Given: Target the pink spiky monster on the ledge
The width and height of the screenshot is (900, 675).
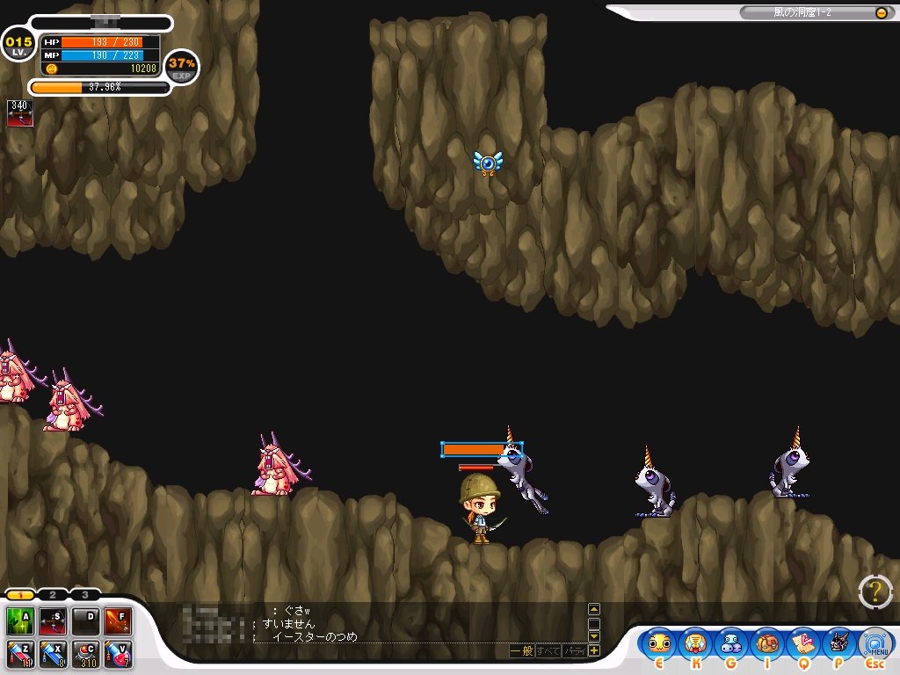Looking at the screenshot, I should 281,465.
